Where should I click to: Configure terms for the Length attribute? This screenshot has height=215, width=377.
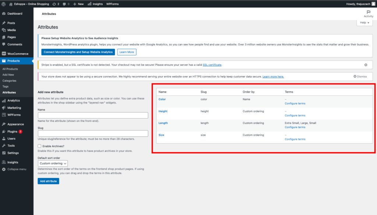point(295,127)
